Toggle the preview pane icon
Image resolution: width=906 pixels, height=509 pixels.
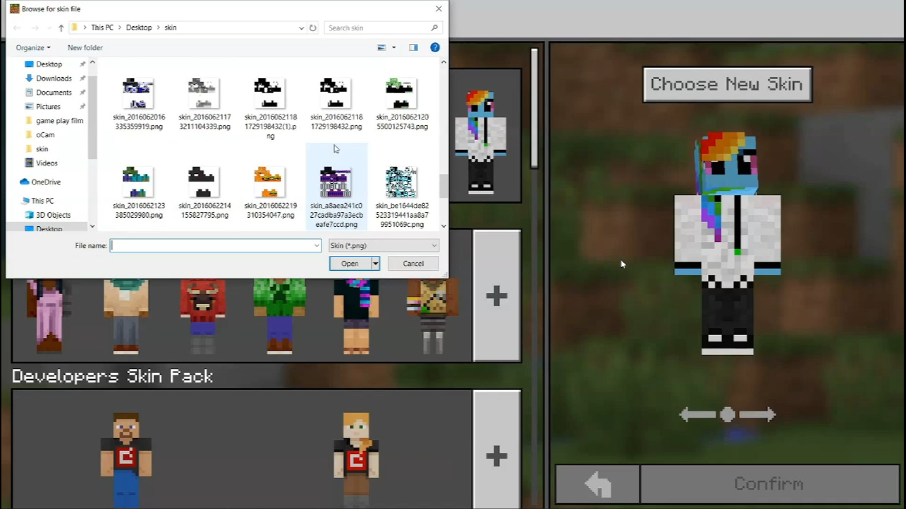pyautogui.click(x=413, y=48)
